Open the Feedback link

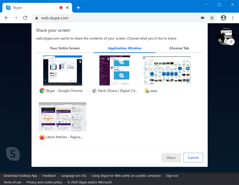click(49, 176)
